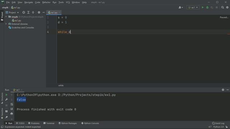Click Down the Stack Trace arrow
This screenshot has width=230, height=129.
point(12,100)
